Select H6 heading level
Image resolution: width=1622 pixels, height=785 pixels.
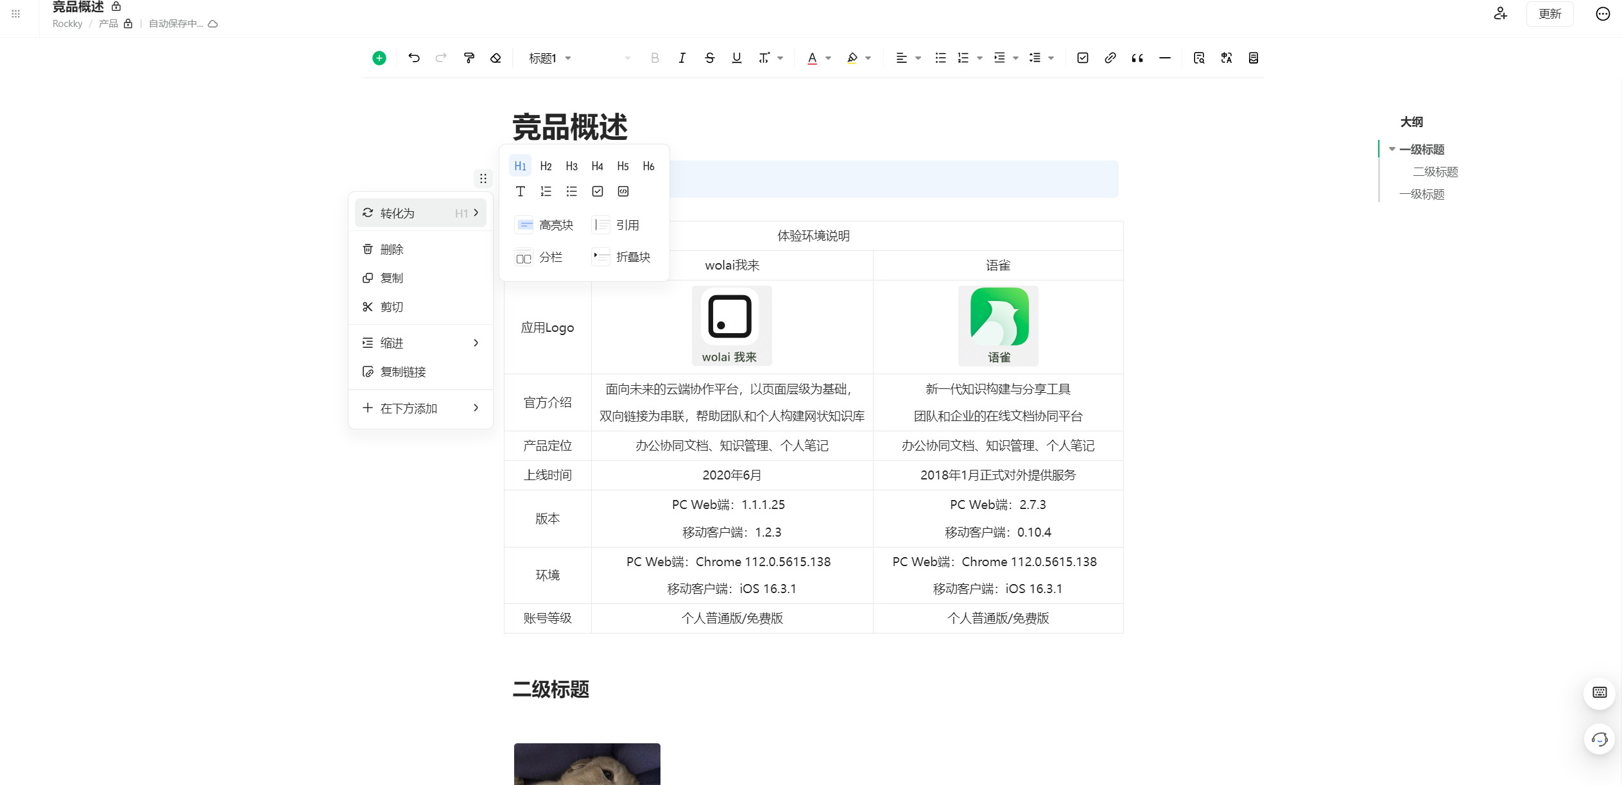649,166
